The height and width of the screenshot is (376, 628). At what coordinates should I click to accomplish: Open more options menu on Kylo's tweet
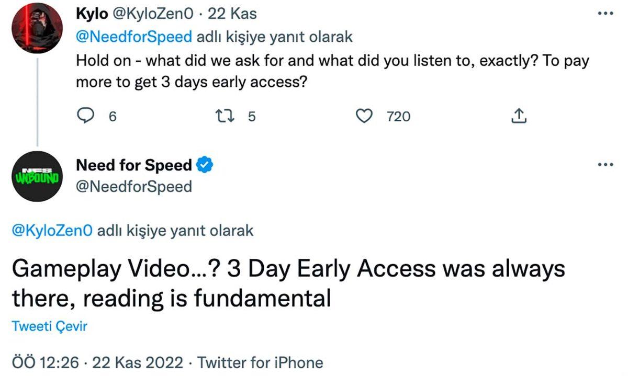tap(604, 14)
